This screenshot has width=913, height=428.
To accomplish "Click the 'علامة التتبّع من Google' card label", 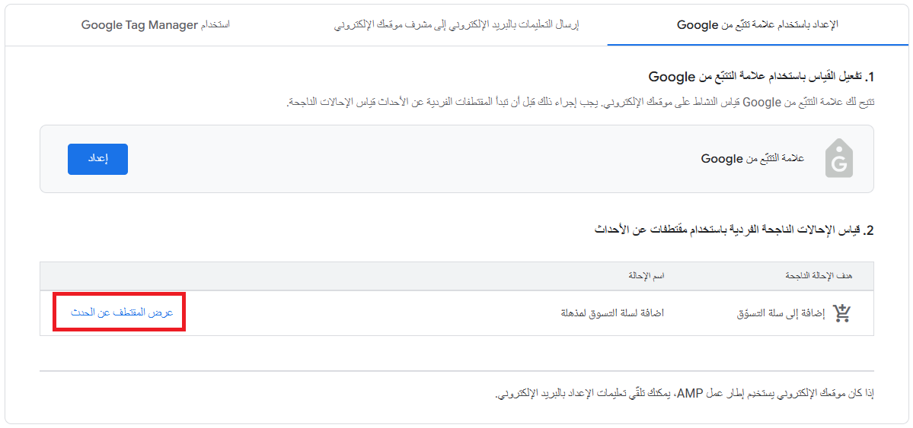I will click(752, 159).
